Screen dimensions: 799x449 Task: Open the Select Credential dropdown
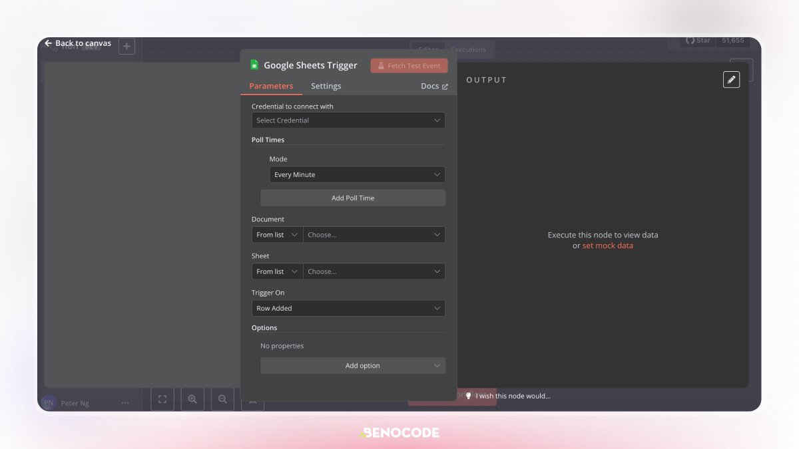[x=348, y=120]
